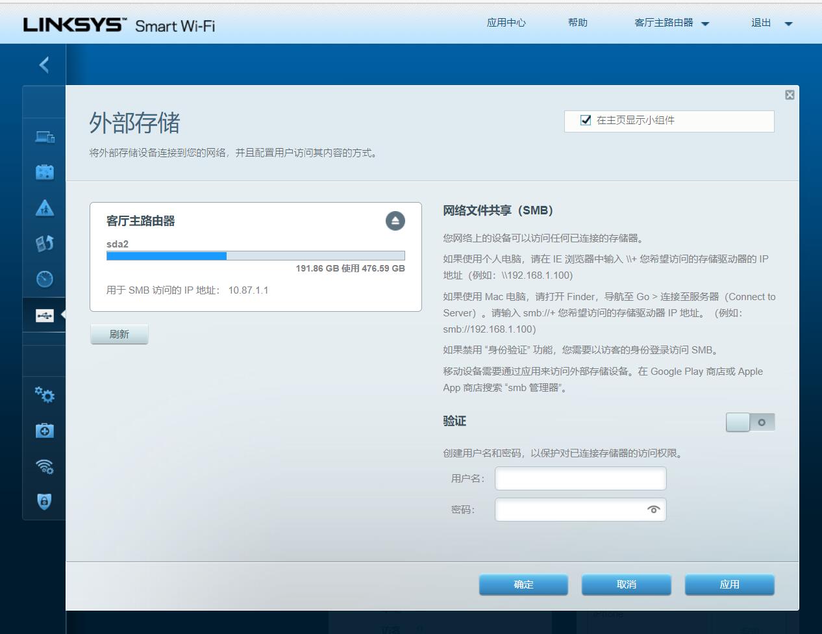Click the 刷新 refresh button

tap(119, 333)
